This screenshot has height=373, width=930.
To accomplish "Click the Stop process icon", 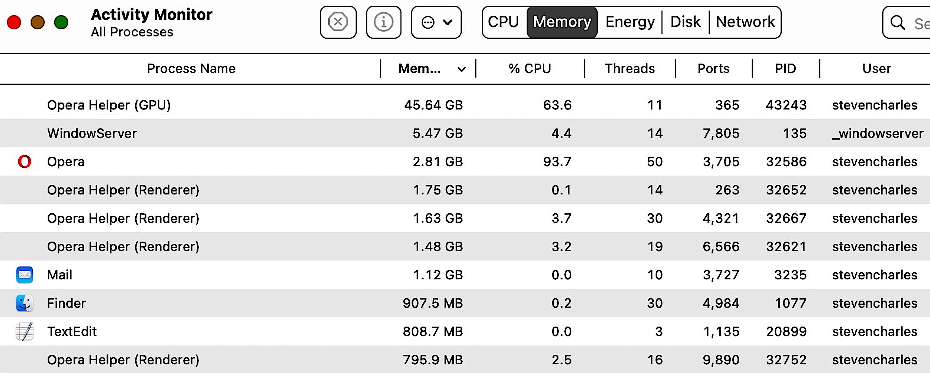I will click(x=338, y=22).
